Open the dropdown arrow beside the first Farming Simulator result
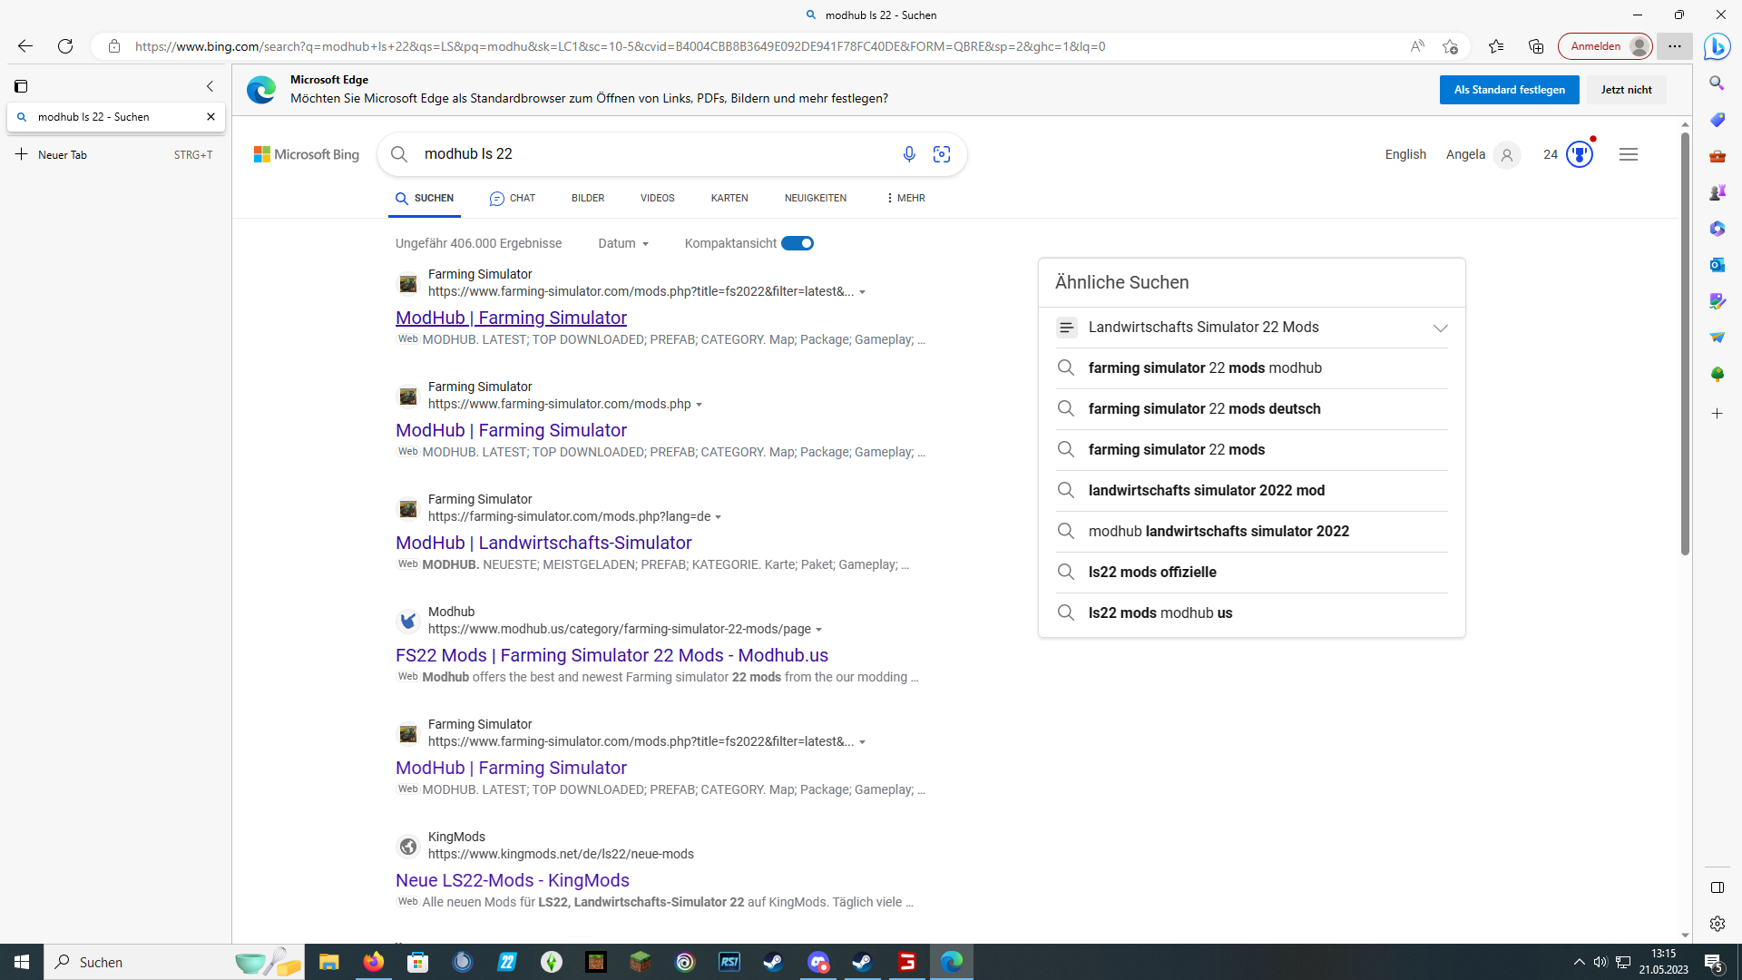Viewport: 1742px width, 980px height. point(862,292)
